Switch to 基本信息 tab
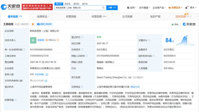The image size is (199, 112). point(15,17)
